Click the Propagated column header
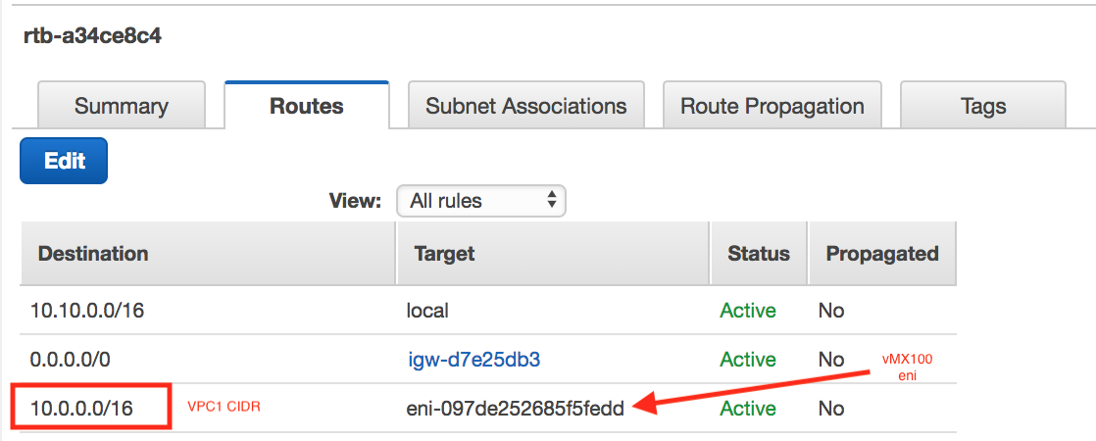Viewport: 1096px width, 441px height. (881, 254)
